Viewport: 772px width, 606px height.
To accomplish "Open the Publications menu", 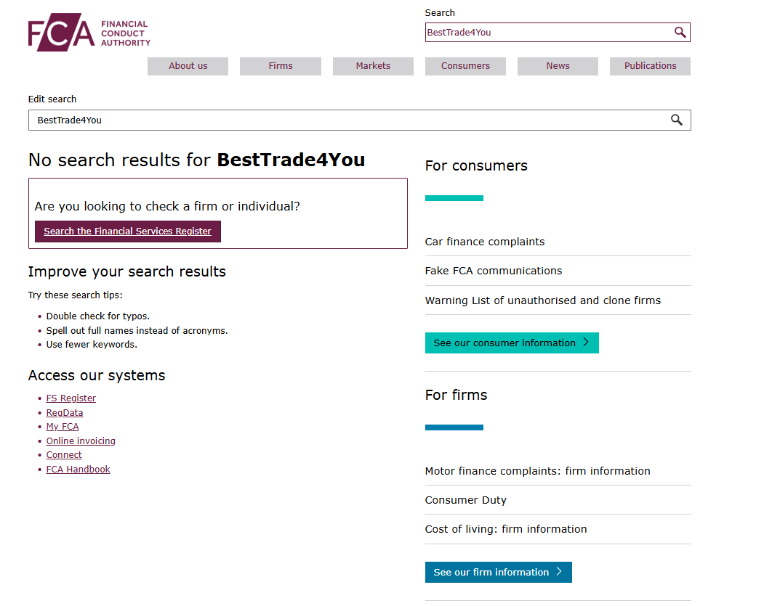I will 651,66.
